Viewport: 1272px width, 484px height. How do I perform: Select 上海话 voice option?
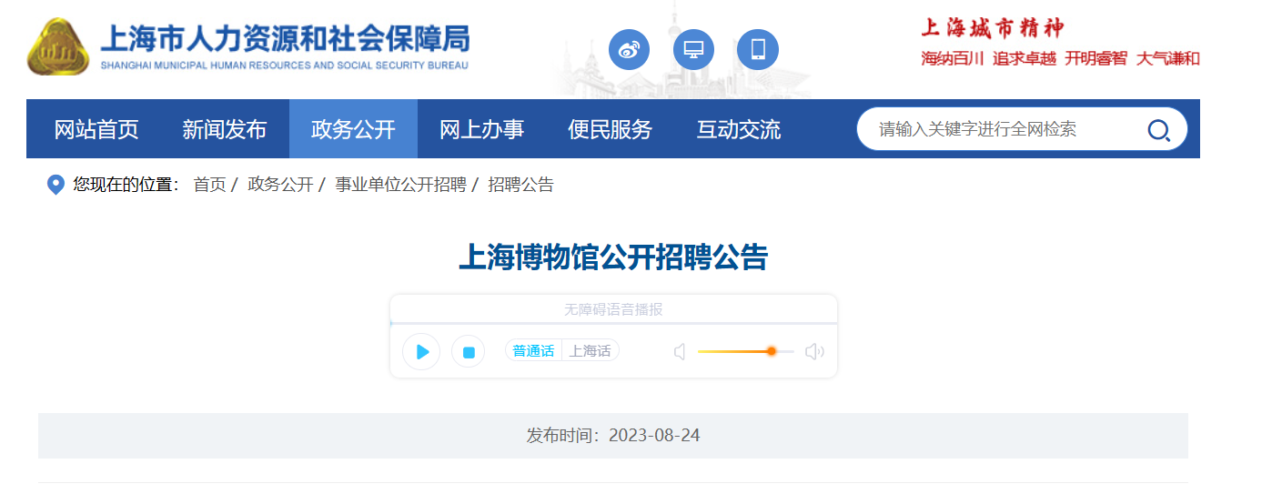coord(591,350)
